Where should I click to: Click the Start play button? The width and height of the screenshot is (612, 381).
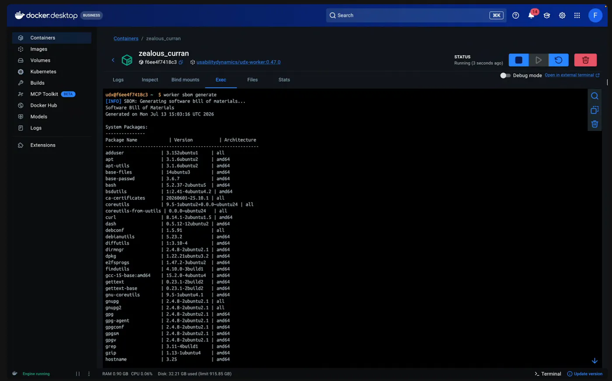coord(539,60)
